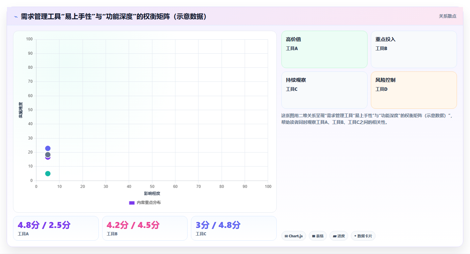The width and height of the screenshot is (470, 254).
Task: Toggle the 内容重点分布 legend entry
Action: [x=145, y=203]
